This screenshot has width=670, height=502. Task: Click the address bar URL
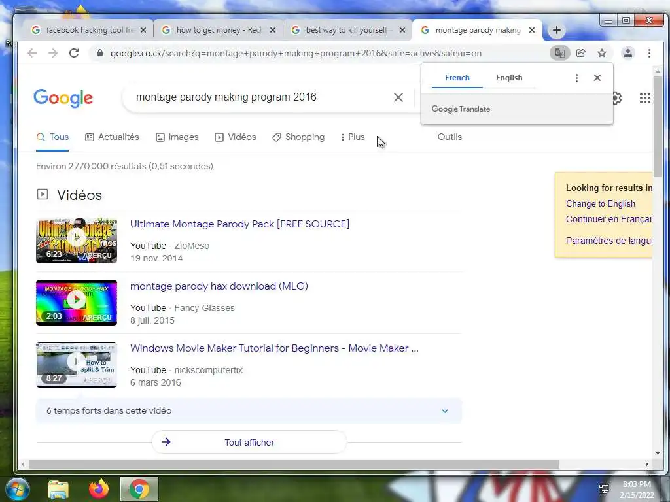pyautogui.click(x=296, y=54)
